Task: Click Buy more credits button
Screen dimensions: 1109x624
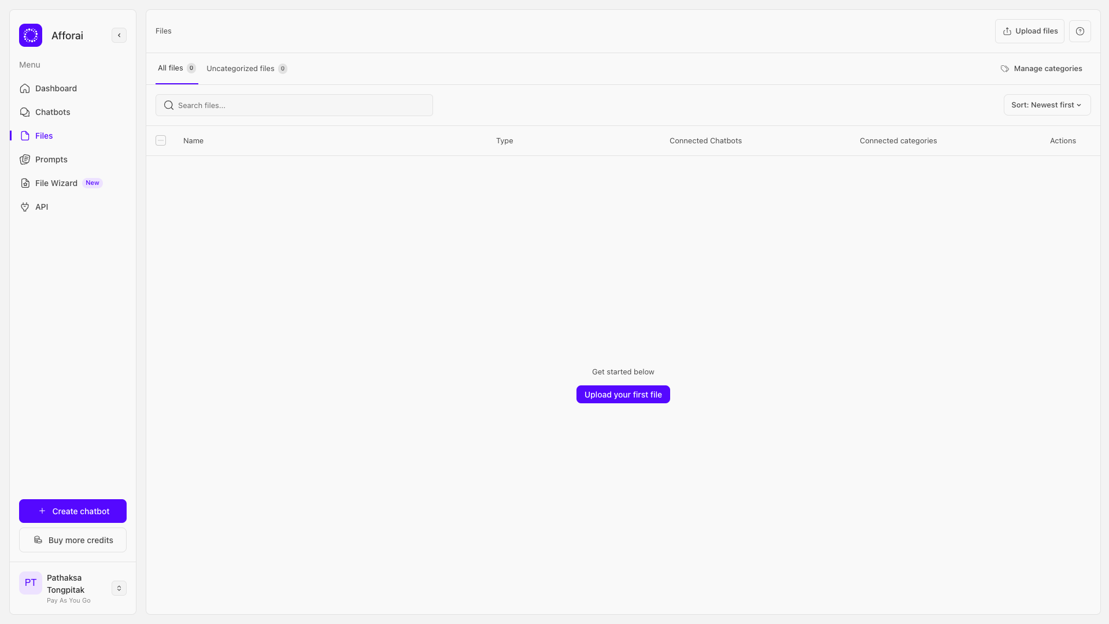Action: [73, 540]
